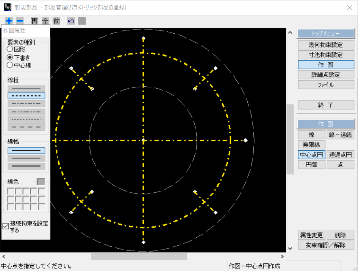Click the horizontal scrollbar left arrow
This screenshot has width=358, height=271.
point(4,256)
